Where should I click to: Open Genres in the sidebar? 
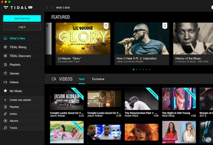[x=22, y=73]
